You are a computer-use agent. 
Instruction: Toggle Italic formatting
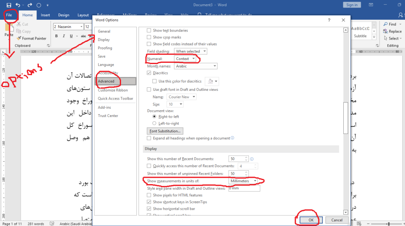click(x=64, y=36)
